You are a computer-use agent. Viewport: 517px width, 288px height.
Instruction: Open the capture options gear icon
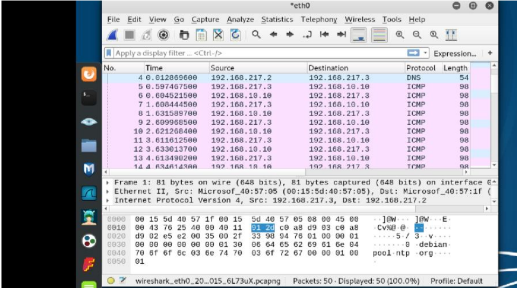coord(163,35)
